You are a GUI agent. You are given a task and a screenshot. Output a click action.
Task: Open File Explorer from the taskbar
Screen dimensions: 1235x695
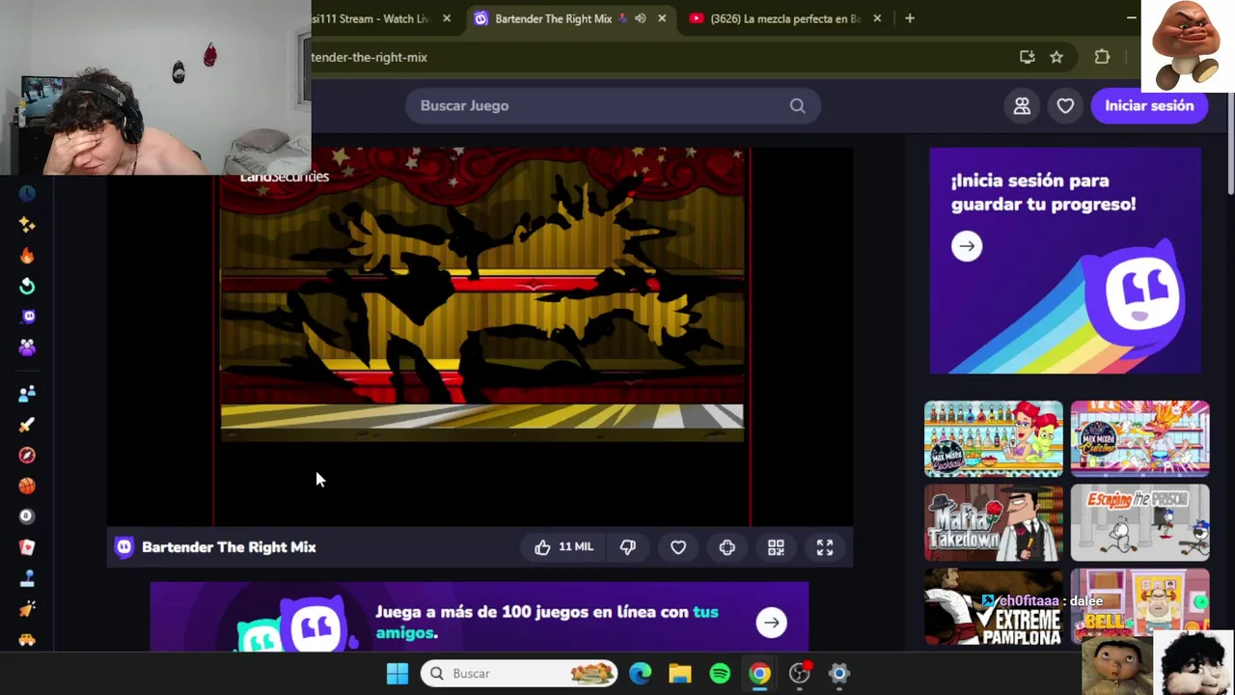coord(680,674)
